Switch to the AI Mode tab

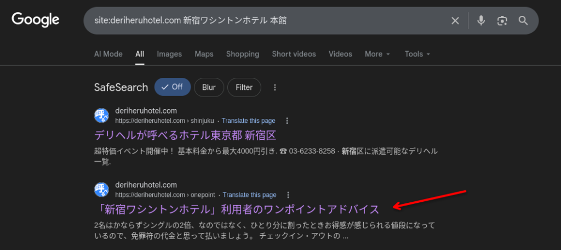tap(108, 54)
